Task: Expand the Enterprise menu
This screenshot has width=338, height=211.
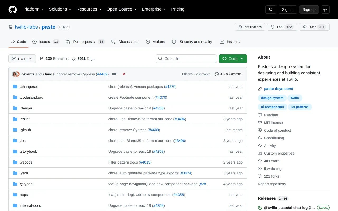Action: click(x=154, y=9)
